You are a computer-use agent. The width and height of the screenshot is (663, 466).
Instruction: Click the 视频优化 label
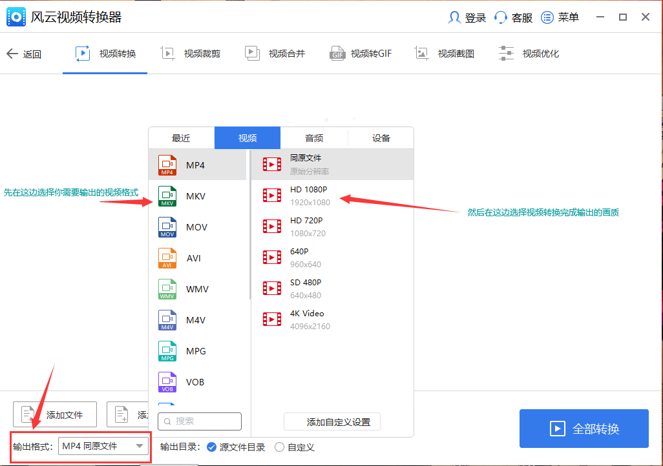tap(540, 54)
